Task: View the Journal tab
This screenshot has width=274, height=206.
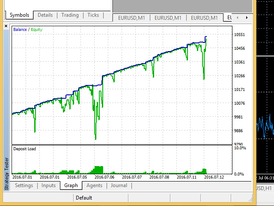Action: [119, 185]
